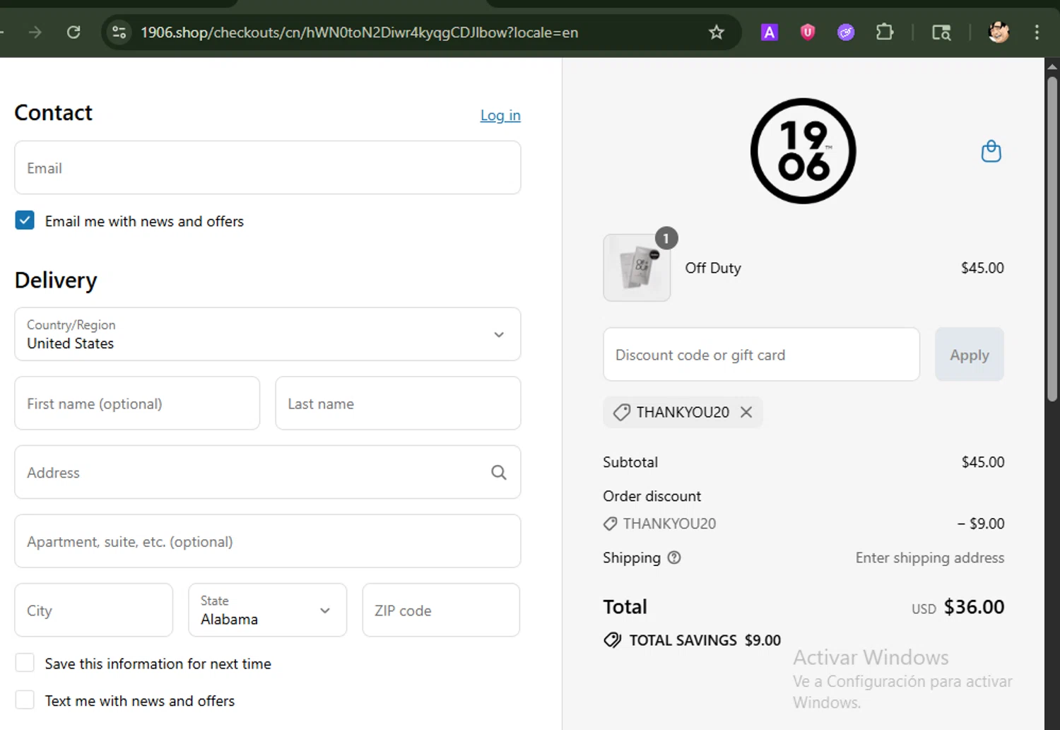Click the Total amount $36.00
Screen dimensions: 1060x730
[x=974, y=606]
